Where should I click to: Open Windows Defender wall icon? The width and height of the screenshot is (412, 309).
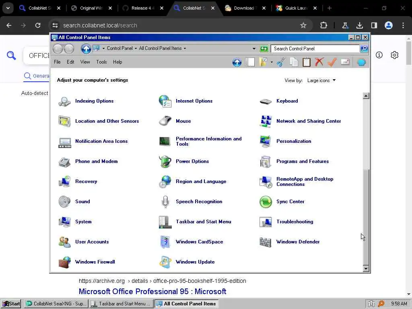tap(265, 242)
